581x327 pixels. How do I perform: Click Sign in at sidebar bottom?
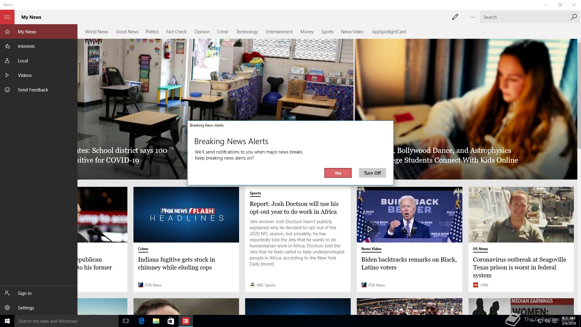coord(39,293)
